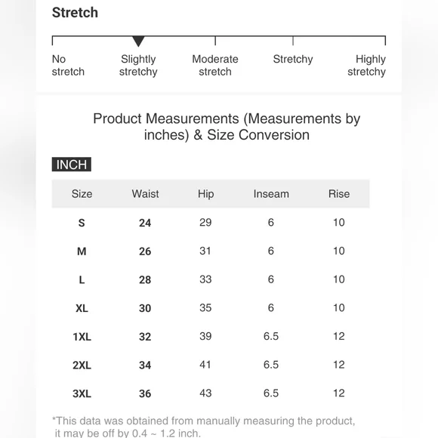Click the waist value 36

tap(145, 393)
